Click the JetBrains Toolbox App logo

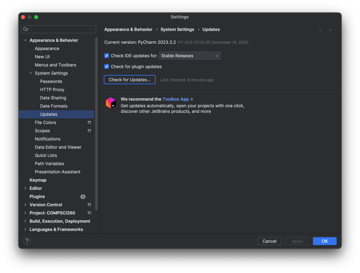tap(111, 103)
